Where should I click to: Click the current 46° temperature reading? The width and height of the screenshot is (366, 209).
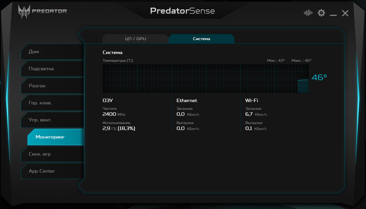(x=319, y=77)
